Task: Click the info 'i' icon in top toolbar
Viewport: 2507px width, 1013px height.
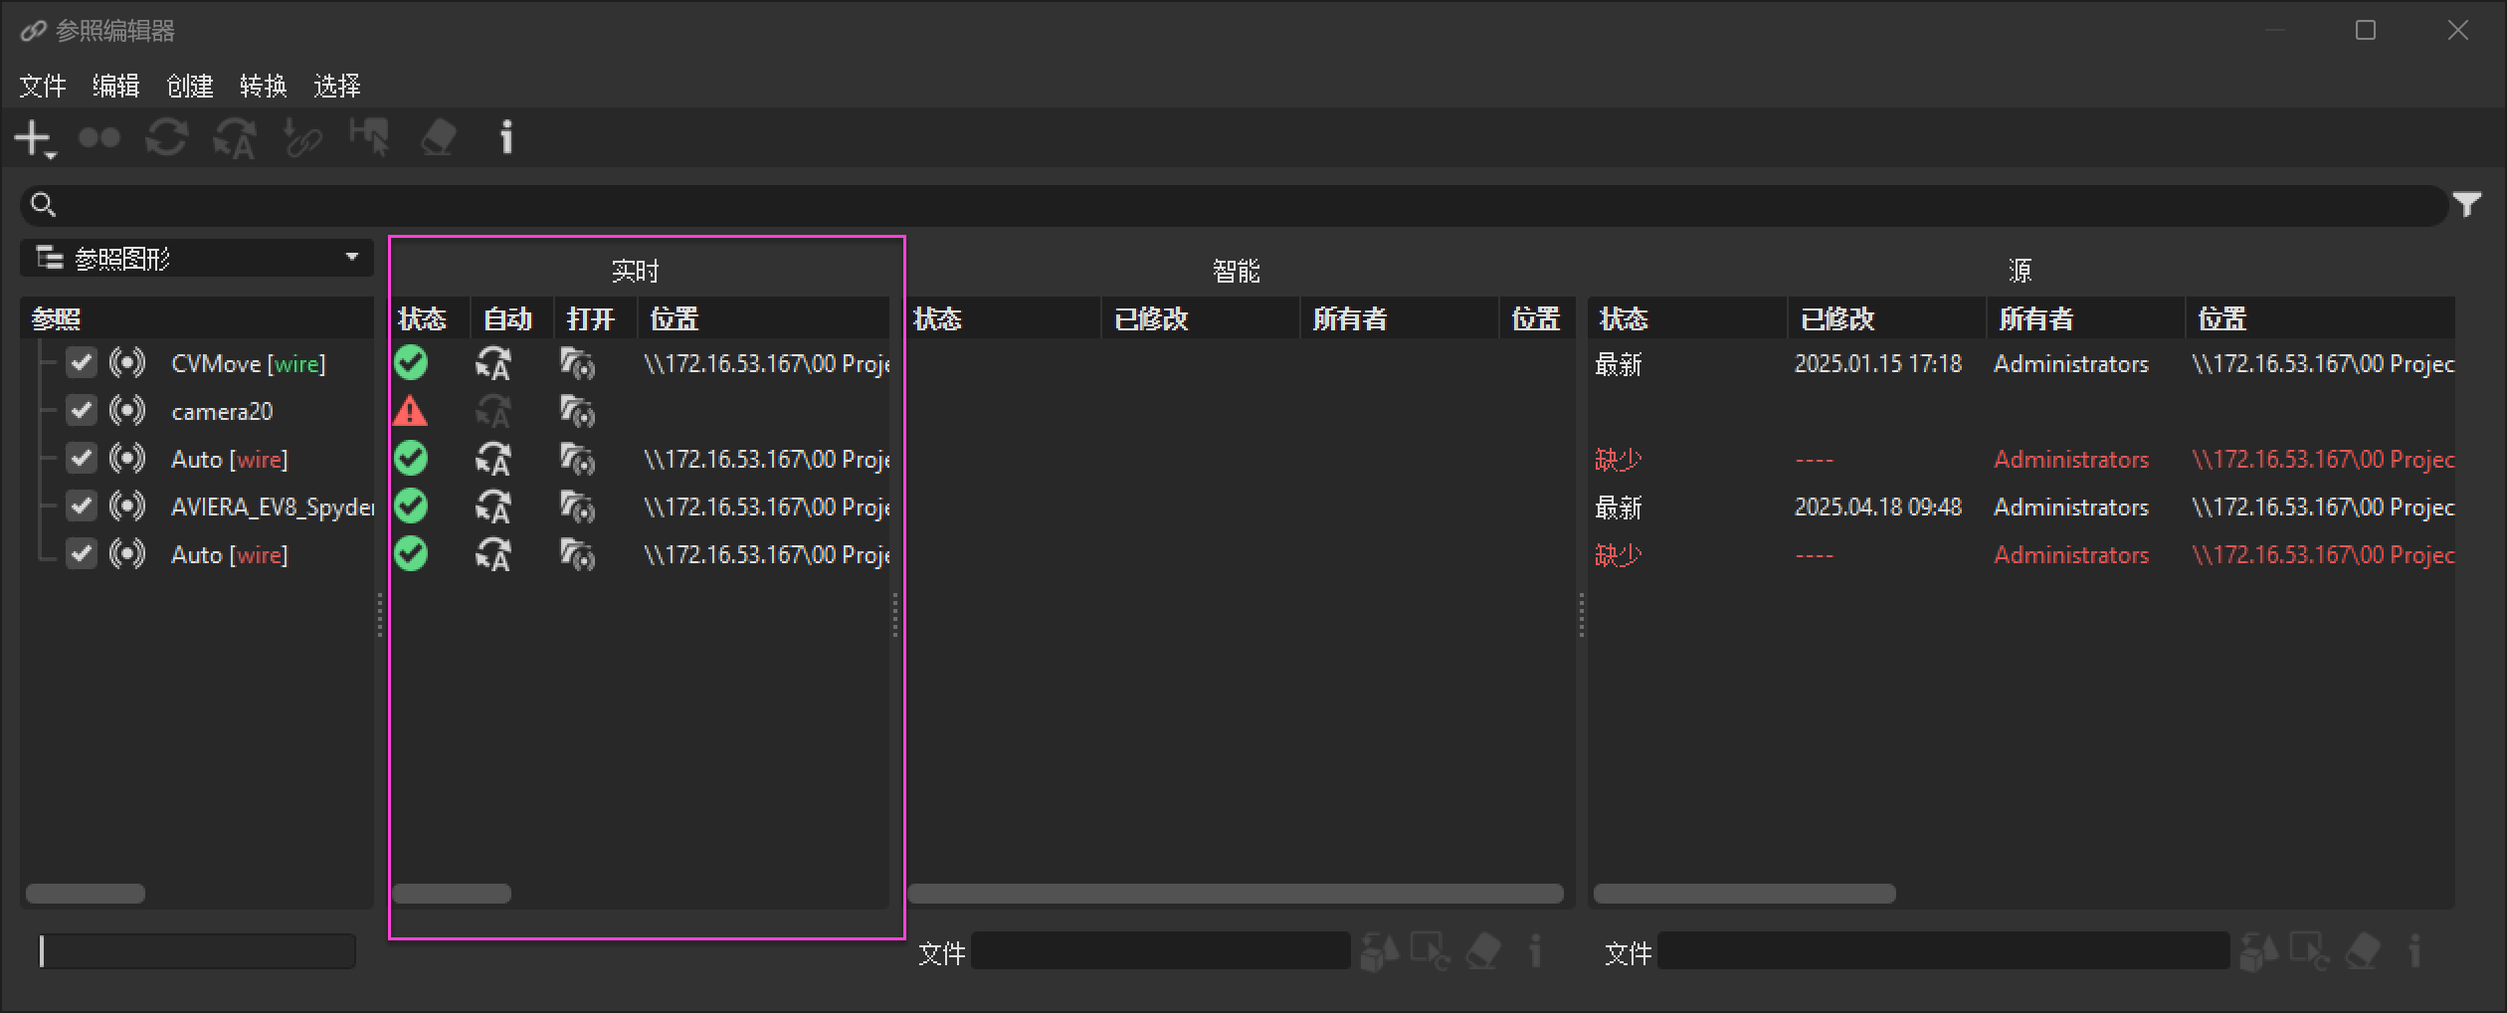Action: [x=506, y=137]
